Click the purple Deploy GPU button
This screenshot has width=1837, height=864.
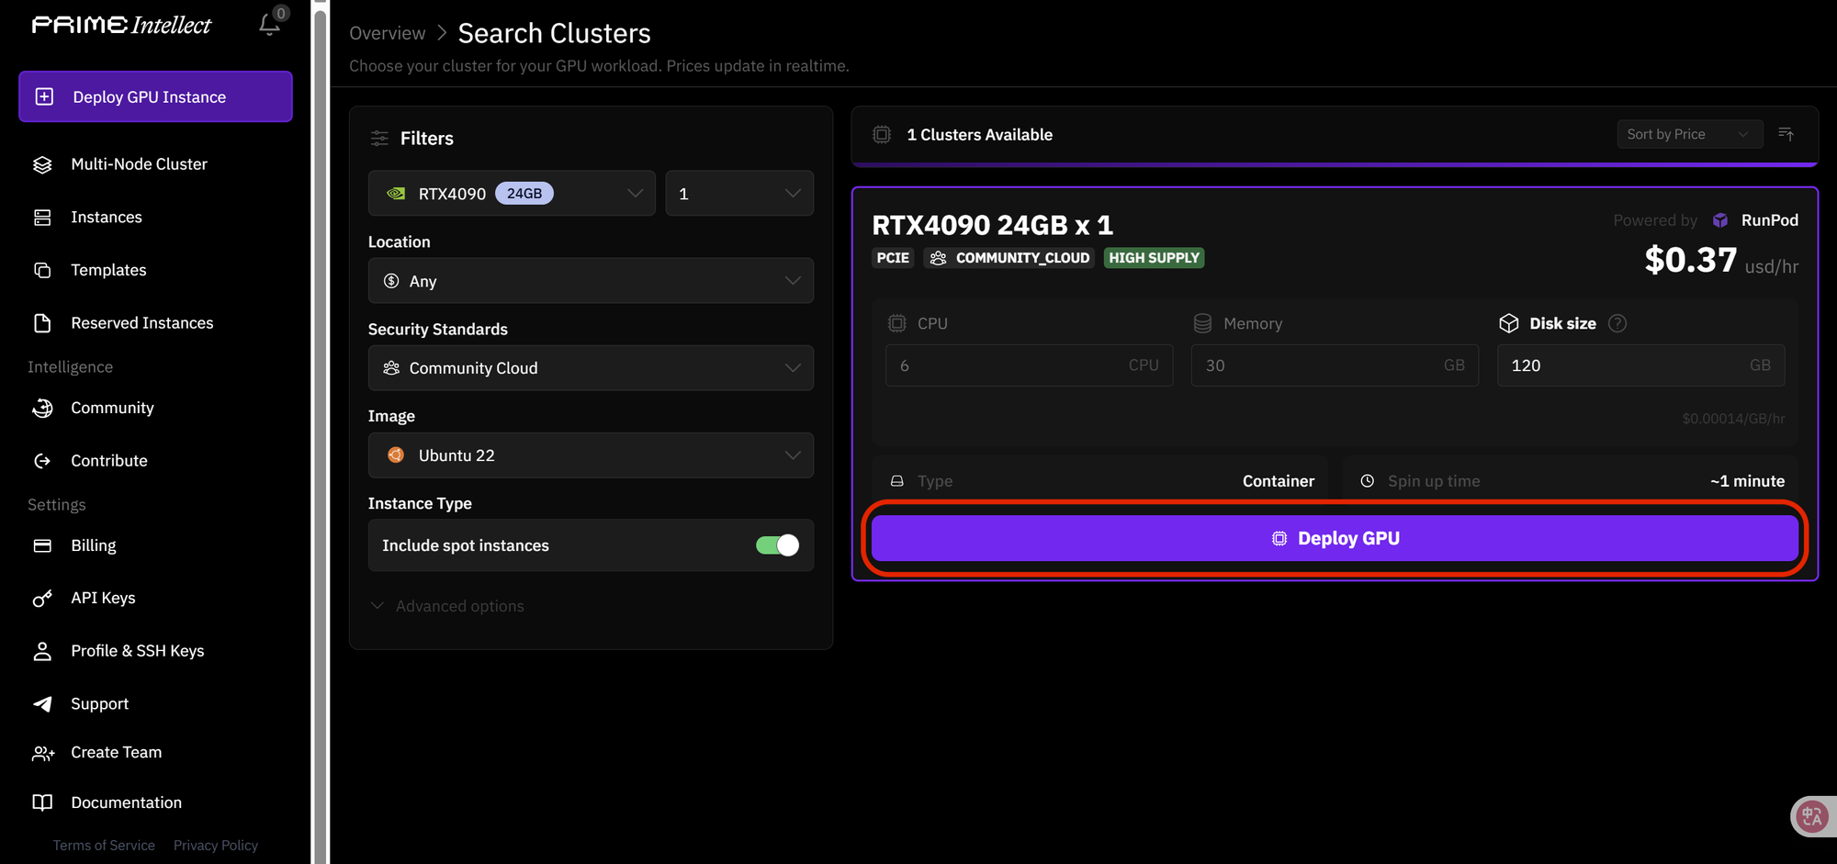click(1335, 538)
